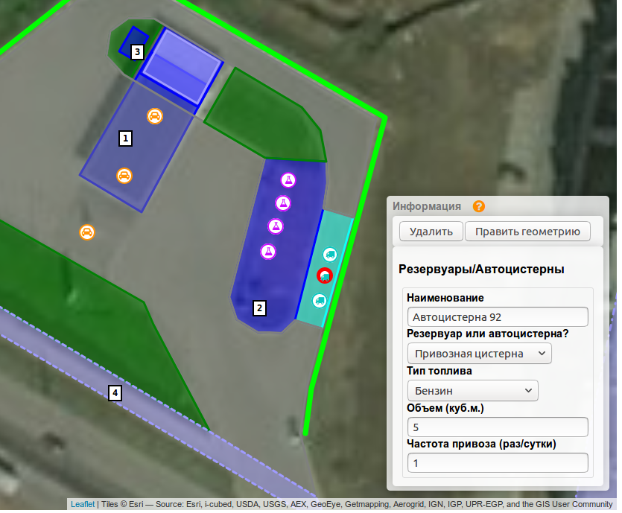Focus the 'Наименование' field with 'Автоцистерна 92'
Screen dimensions: 622x513
[497, 316]
